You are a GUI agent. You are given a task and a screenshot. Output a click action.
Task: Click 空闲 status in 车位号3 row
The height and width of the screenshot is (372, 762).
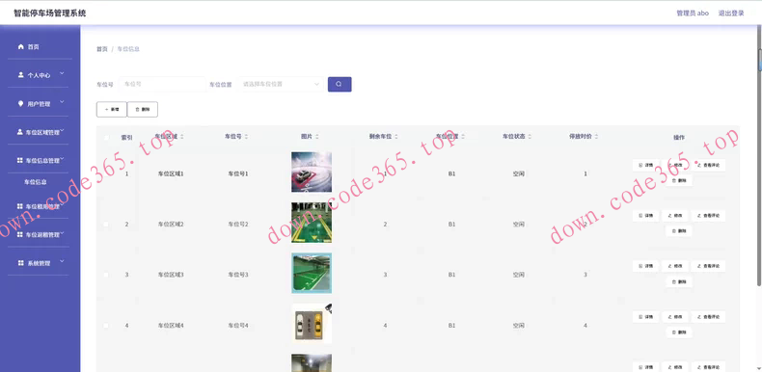519,275
